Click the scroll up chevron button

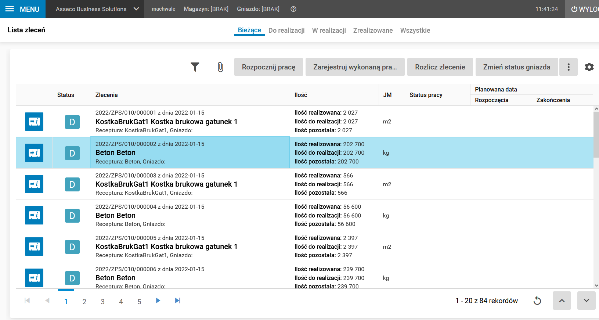[562, 301]
